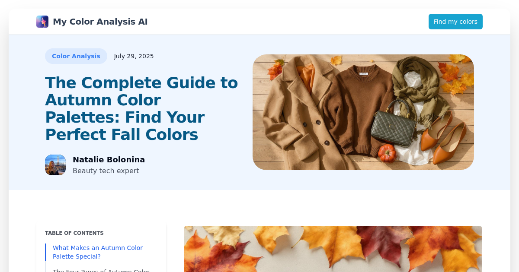Open Natalie Bolonina's author avatar
Image resolution: width=519 pixels, height=272 pixels.
55,165
